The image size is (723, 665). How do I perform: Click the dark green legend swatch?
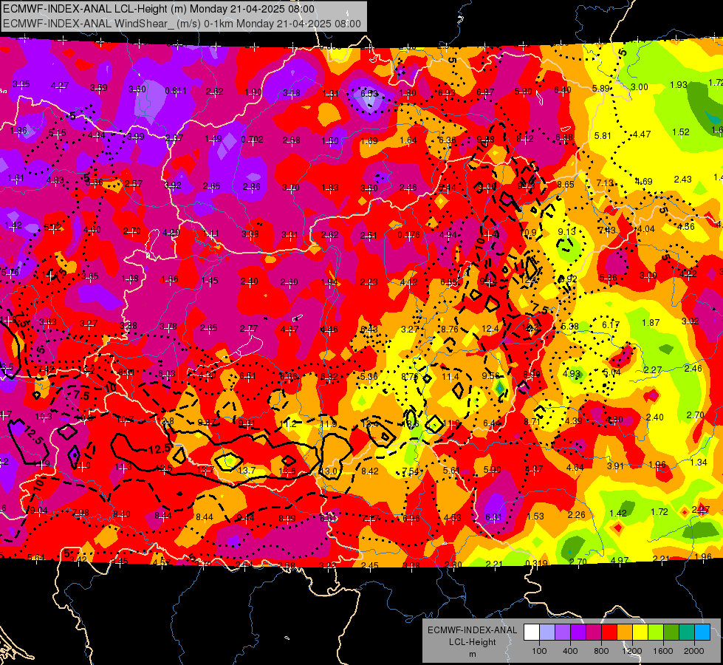tap(671, 632)
